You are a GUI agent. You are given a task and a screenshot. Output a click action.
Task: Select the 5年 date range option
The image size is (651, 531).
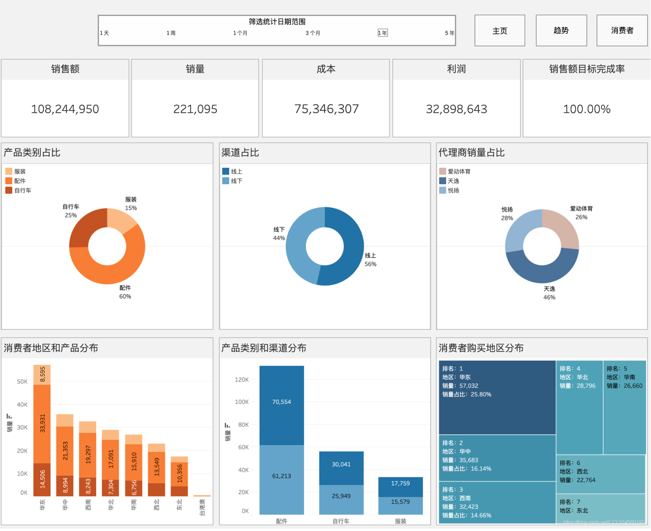point(450,33)
